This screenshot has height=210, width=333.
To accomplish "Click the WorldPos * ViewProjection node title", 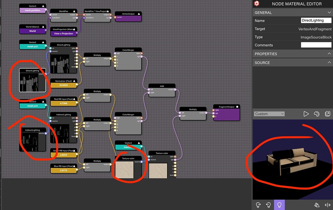I will (96, 11).
